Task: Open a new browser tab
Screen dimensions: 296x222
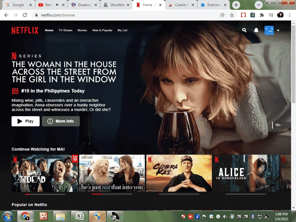Action: click(236, 5)
